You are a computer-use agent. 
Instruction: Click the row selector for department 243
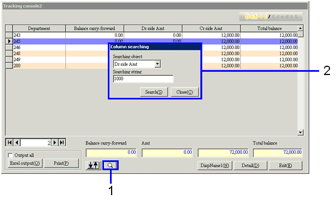(9, 35)
